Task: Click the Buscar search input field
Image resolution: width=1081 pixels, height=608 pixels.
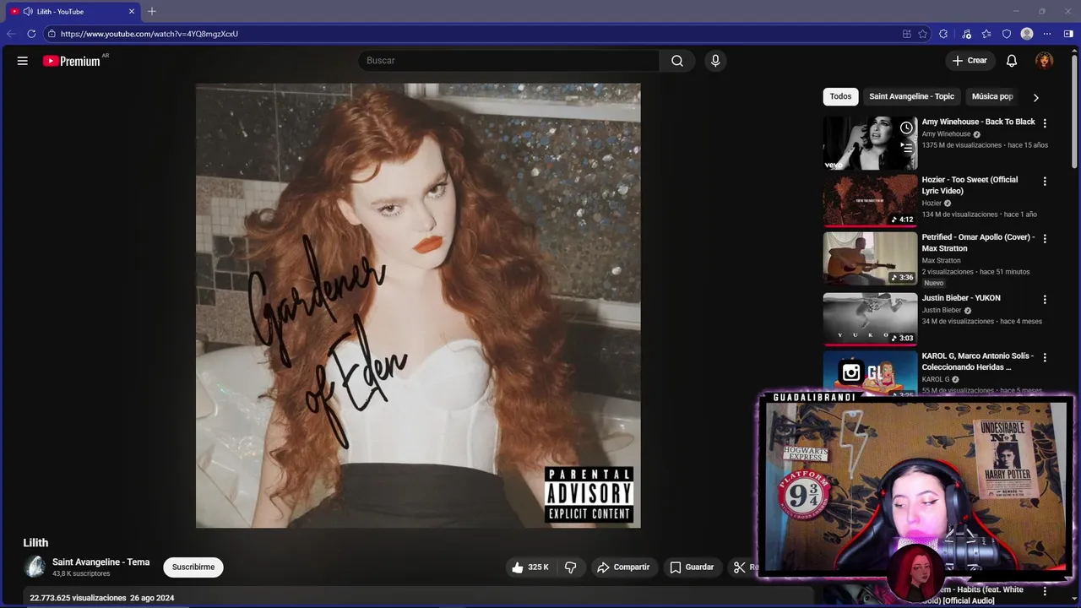Action: (x=508, y=61)
